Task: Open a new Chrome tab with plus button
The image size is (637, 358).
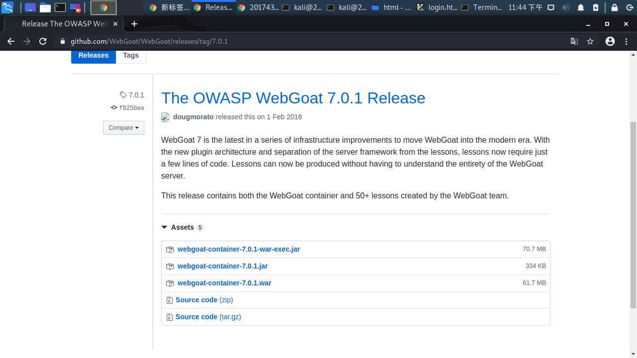Action: (x=134, y=24)
